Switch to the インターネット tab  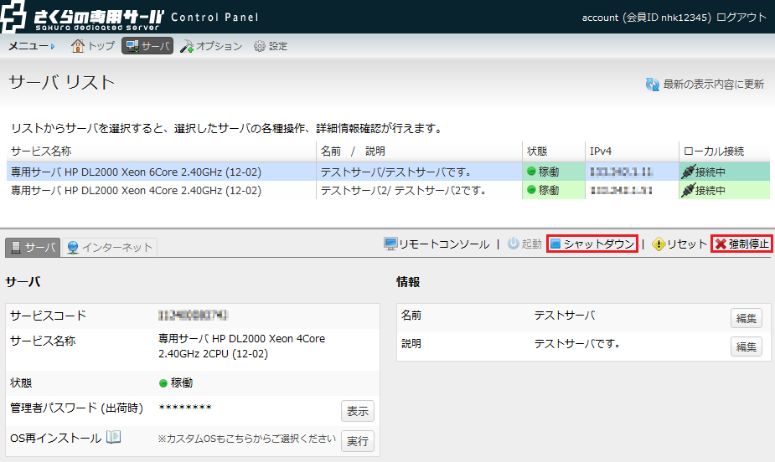point(111,247)
